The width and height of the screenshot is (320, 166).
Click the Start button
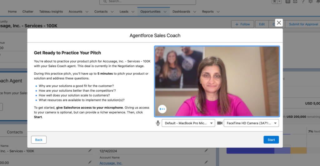point(271,140)
